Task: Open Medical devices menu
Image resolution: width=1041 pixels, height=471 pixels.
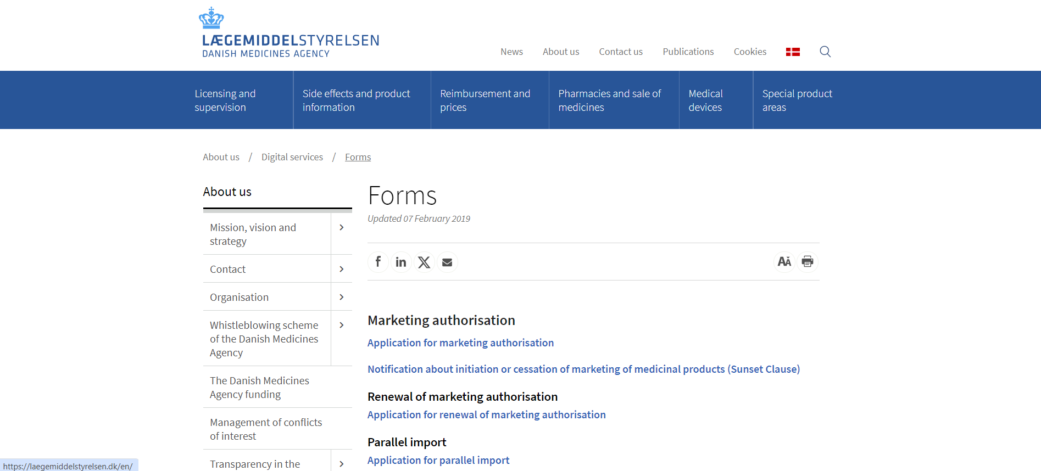Action: coord(705,100)
